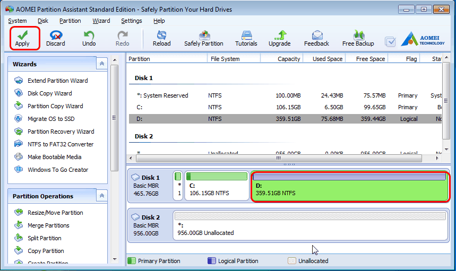Undo the last operation
456x271 pixels.
click(x=89, y=38)
